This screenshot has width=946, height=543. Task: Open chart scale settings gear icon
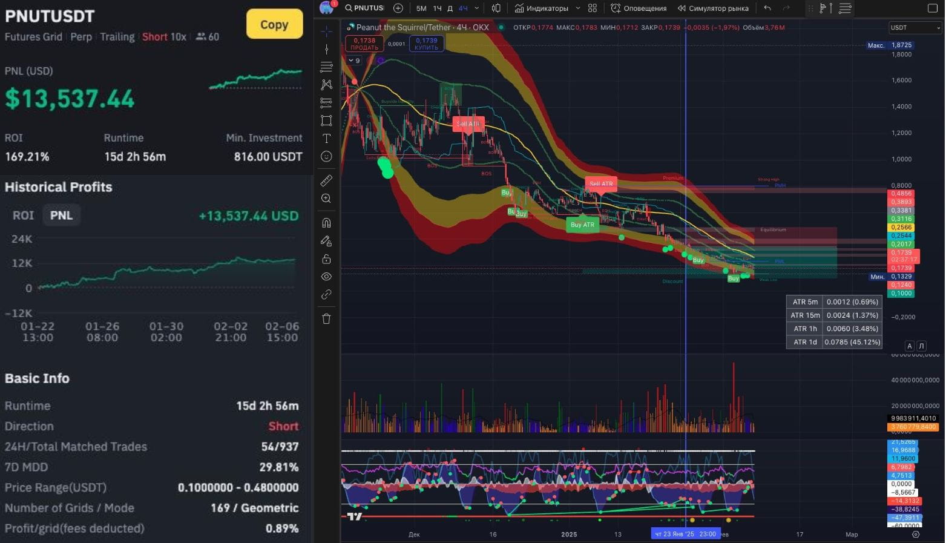pyautogui.click(x=916, y=535)
